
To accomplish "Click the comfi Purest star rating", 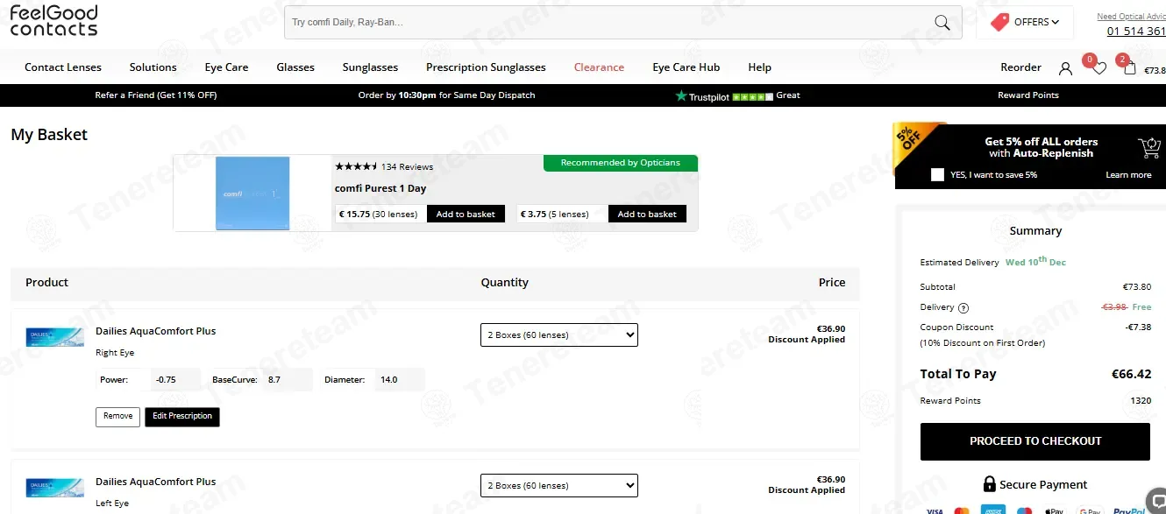I will (356, 166).
